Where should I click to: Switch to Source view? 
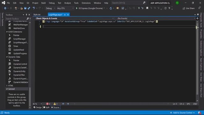point(55,107)
